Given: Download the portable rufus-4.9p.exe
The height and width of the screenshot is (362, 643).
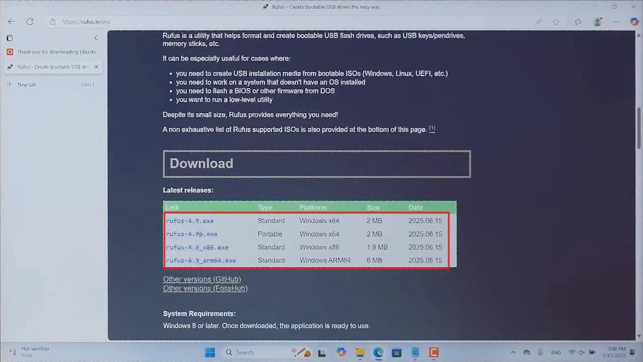Looking at the screenshot, I should point(192,234).
